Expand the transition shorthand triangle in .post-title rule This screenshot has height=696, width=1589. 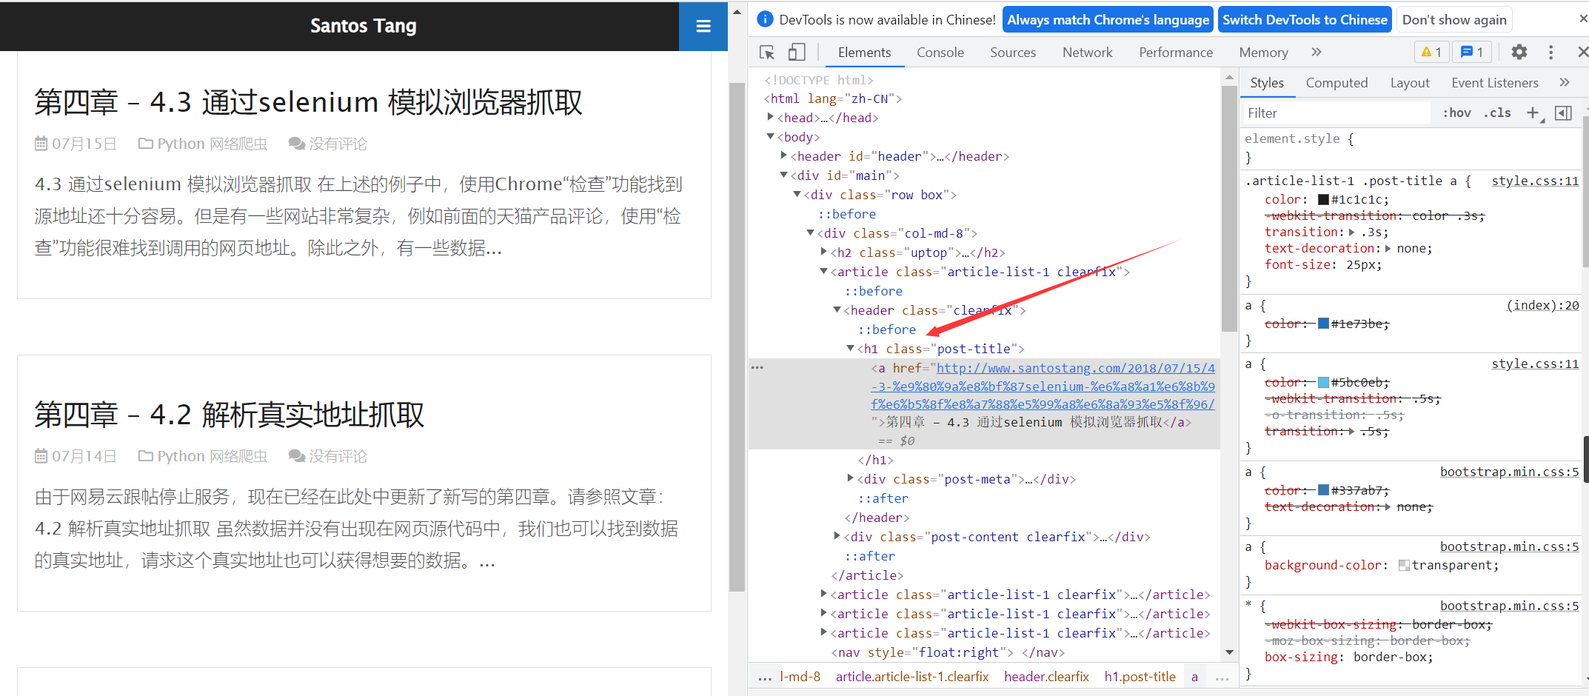[1351, 232]
